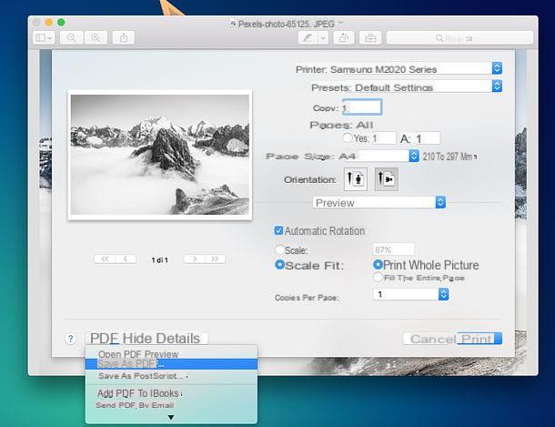This screenshot has height=427, width=555.
Task: Click the Print button
Action: click(x=479, y=339)
